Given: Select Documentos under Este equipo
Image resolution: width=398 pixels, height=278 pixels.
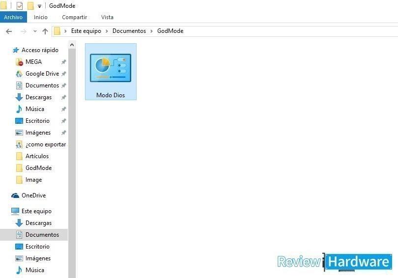Looking at the screenshot, I should (x=34, y=235).
